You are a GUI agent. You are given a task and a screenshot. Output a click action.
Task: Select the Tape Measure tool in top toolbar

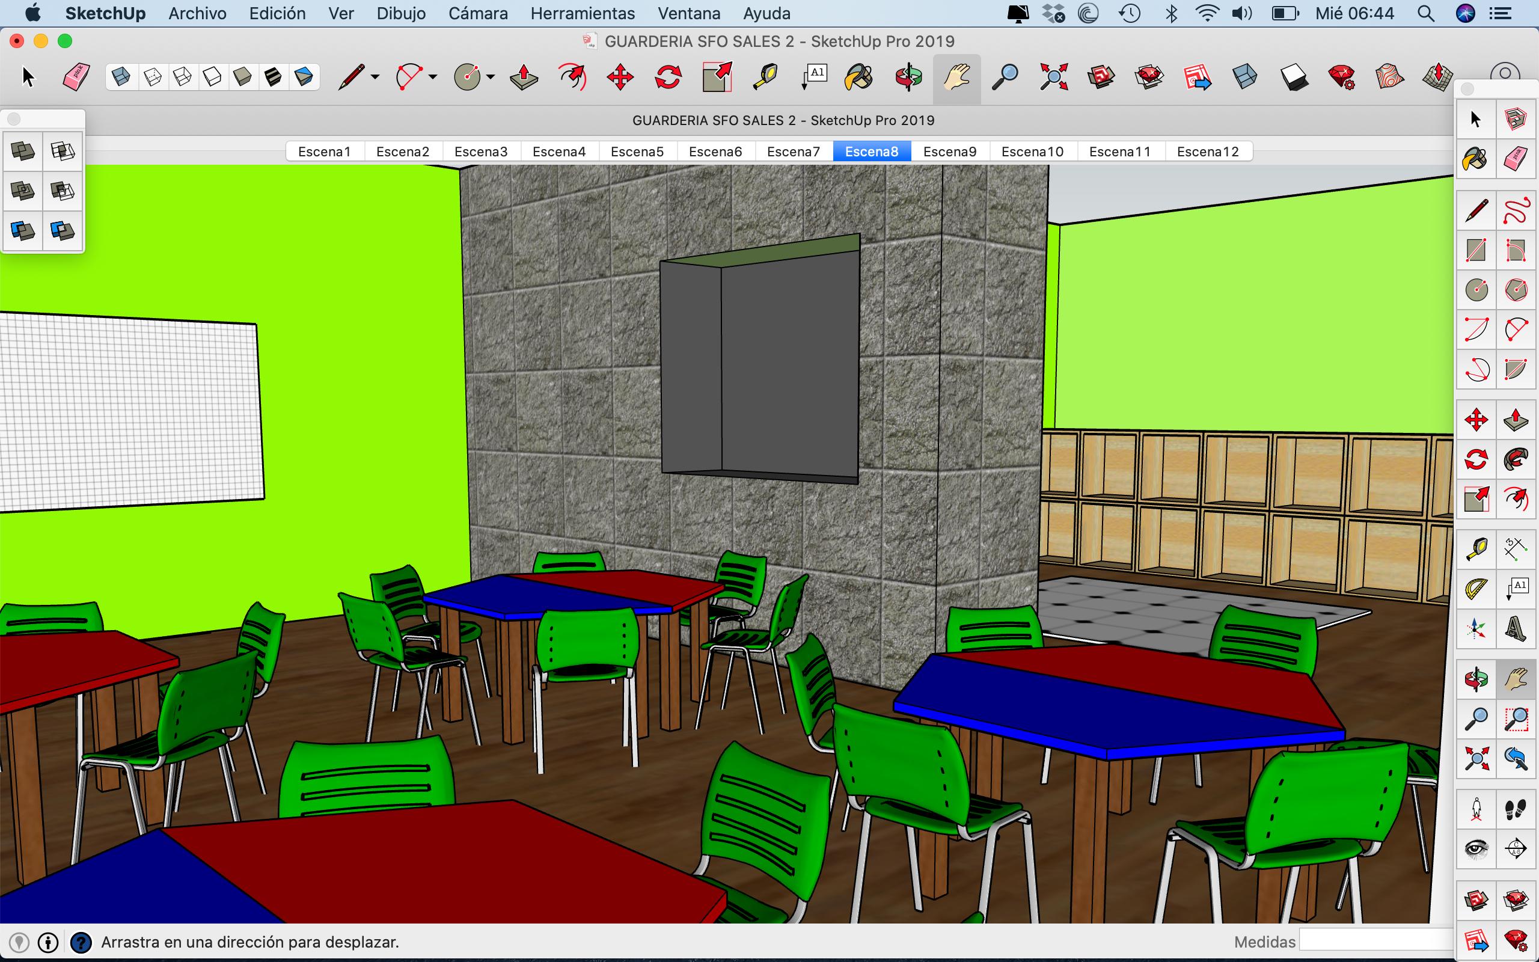click(765, 78)
